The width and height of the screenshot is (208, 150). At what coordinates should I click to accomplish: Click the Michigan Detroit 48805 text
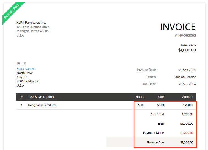point(32,31)
